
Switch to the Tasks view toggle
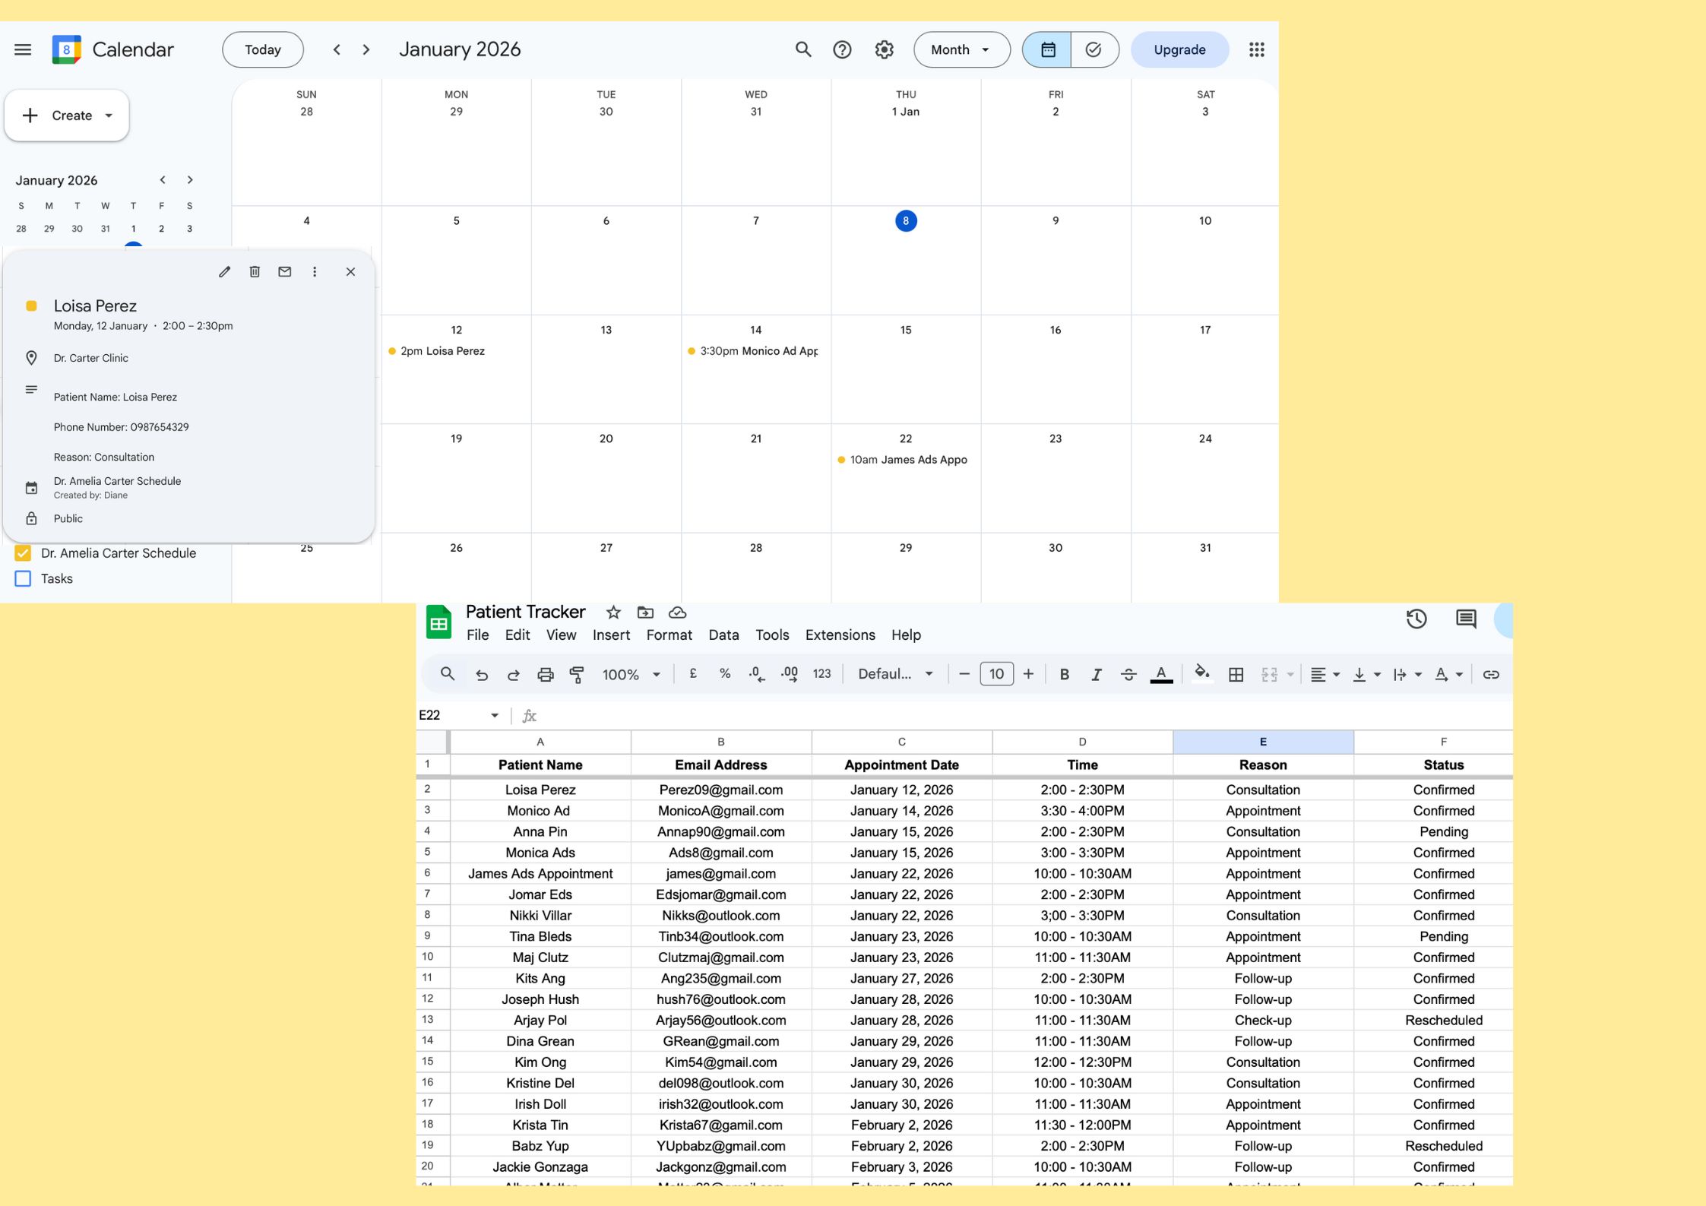pos(1094,50)
